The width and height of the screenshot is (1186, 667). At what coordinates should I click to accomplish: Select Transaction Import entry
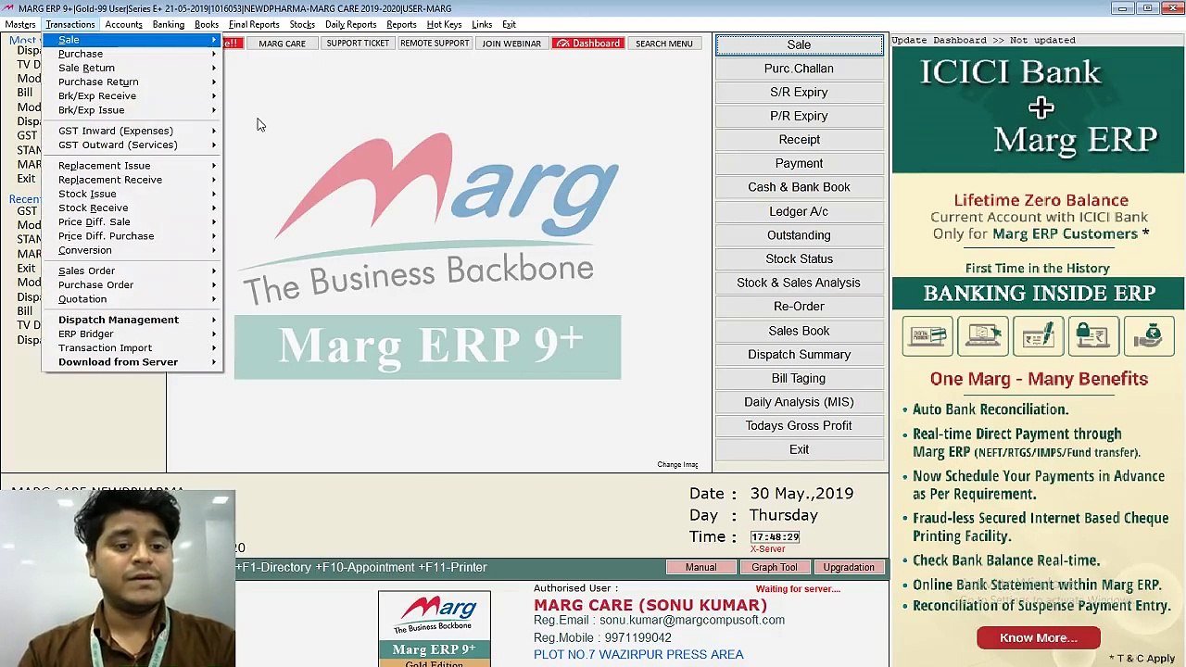(132, 347)
